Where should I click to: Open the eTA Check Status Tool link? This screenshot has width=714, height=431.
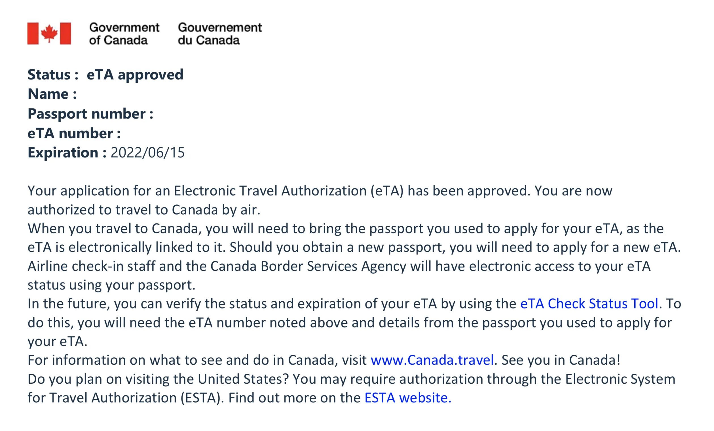point(590,304)
